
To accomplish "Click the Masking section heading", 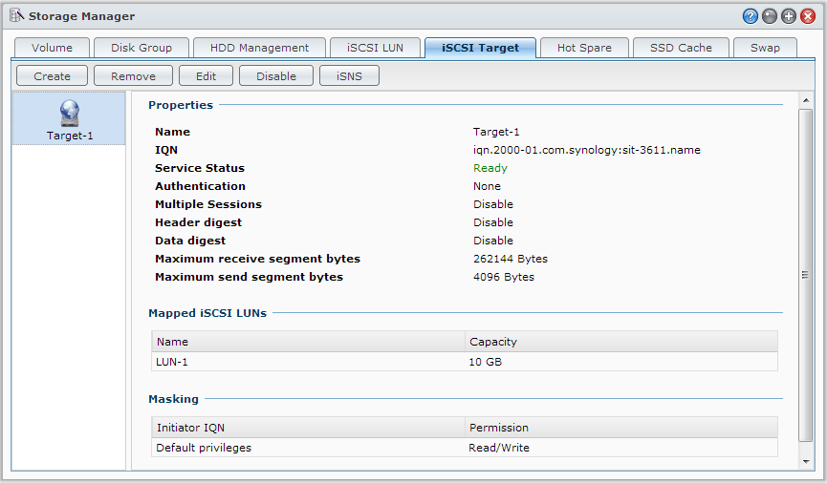I will (x=173, y=399).
